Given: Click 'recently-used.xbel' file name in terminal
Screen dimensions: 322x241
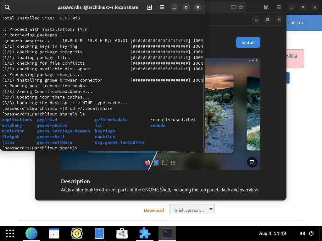Looking at the screenshot, I should [x=173, y=120].
